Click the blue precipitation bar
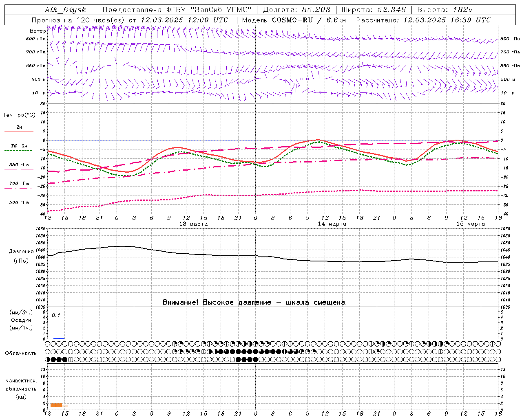The width and height of the screenshot is (522, 417). 59,338
